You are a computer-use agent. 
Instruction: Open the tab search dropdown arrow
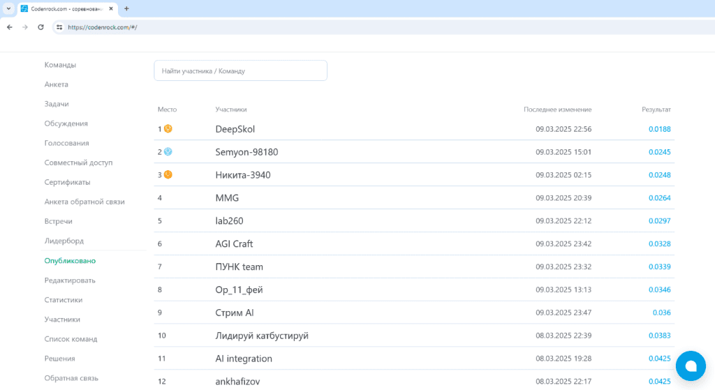coord(8,8)
